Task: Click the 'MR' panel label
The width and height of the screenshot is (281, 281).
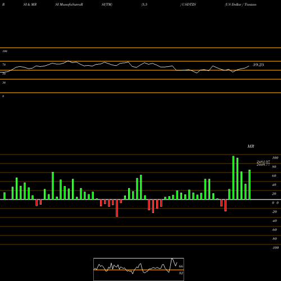Action: pyautogui.click(x=251, y=146)
